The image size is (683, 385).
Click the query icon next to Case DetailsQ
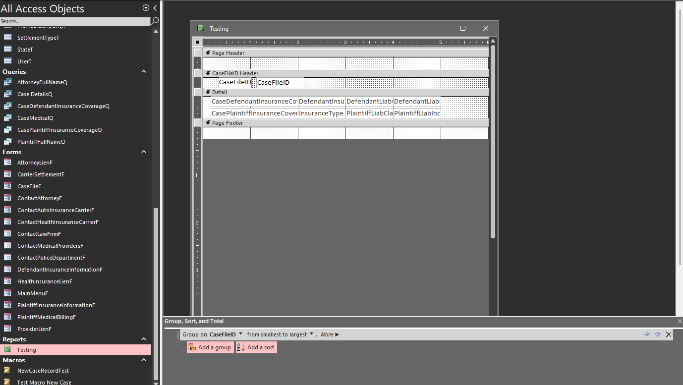[9, 94]
